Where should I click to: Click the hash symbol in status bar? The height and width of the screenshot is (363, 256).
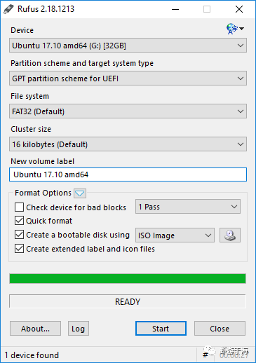tap(206, 355)
